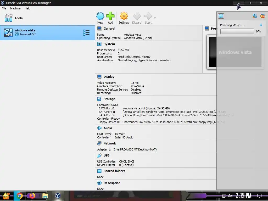Click the Preview section monitor icon
This screenshot has height=201, width=268.
point(207,28)
